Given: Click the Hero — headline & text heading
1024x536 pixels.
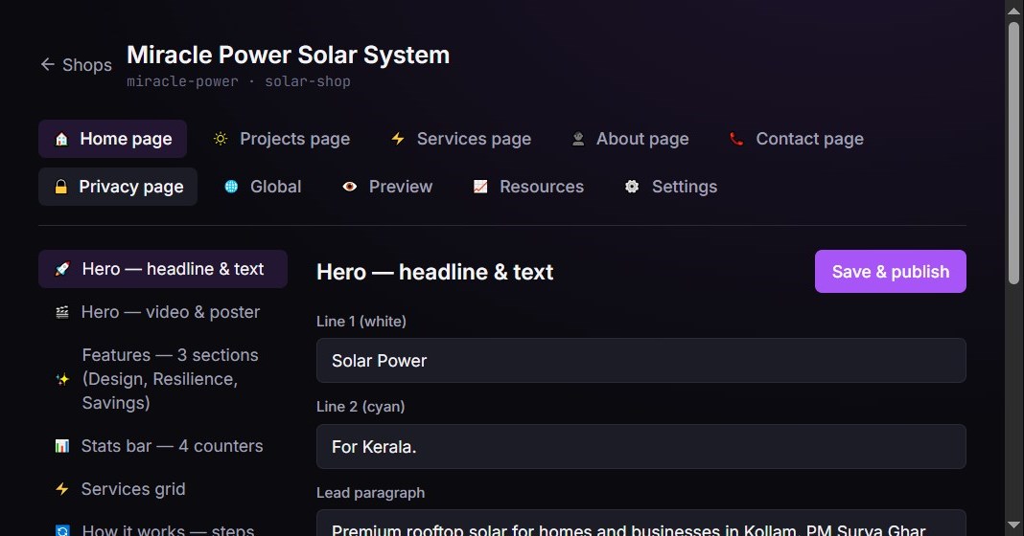Looking at the screenshot, I should 435,272.
